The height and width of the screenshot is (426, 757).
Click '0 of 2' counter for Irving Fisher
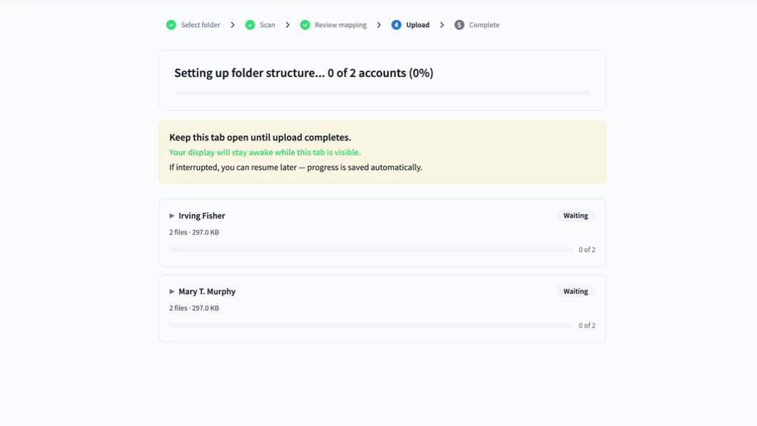point(587,250)
